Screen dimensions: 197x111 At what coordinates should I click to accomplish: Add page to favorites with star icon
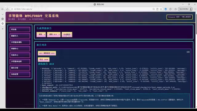(x=161, y=9)
